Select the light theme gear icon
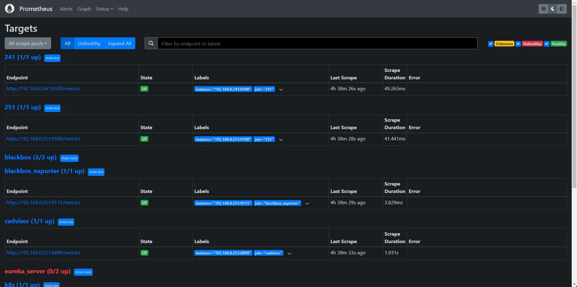Screen dimensions: 577x287 coord(543,9)
